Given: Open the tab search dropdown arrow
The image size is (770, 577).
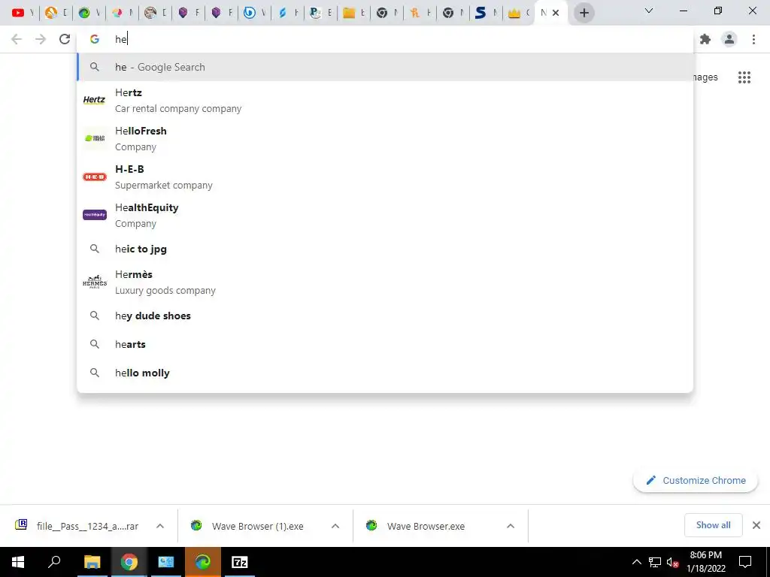Looking at the screenshot, I should [x=649, y=11].
